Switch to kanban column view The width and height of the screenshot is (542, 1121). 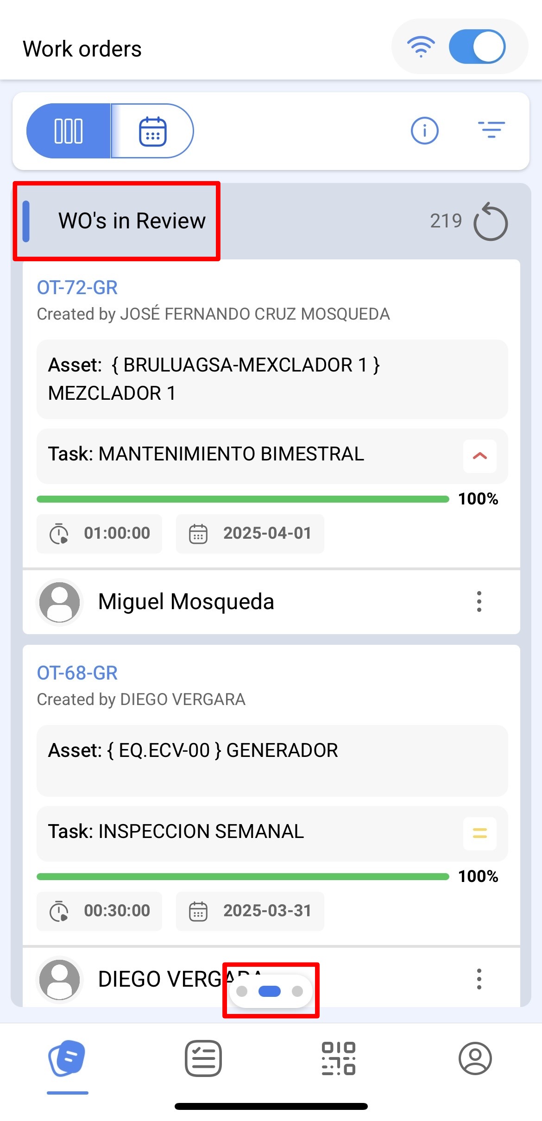coord(69,131)
